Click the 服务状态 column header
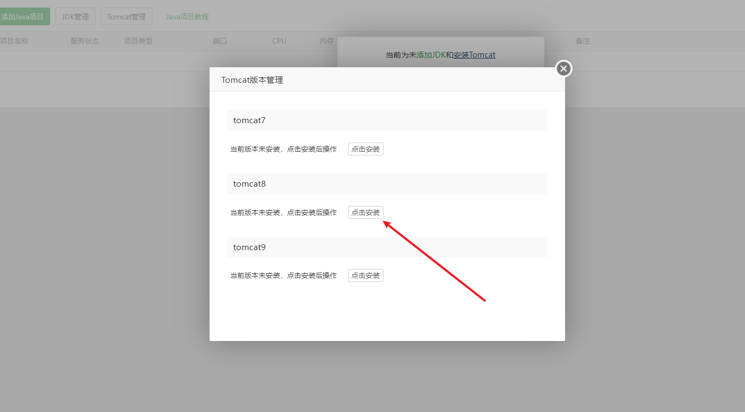Image resolution: width=745 pixels, height=412 pixels. pos(85,41)
